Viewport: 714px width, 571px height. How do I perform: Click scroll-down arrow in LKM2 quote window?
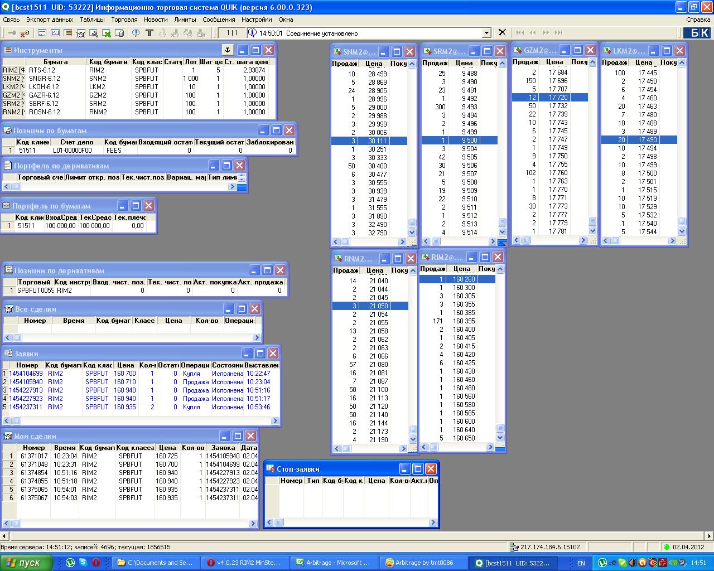click(682, 231)
